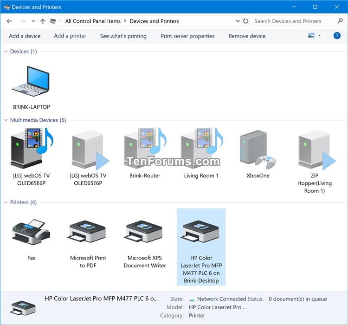Viewport: 348px width, 325px height.
Task: Click Add a device
Action: (x=25, y=36)
